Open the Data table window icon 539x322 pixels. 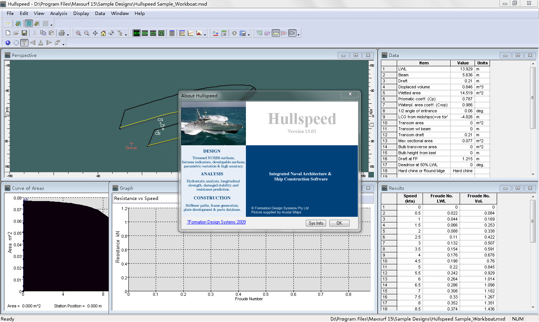[x=172, y=33]
